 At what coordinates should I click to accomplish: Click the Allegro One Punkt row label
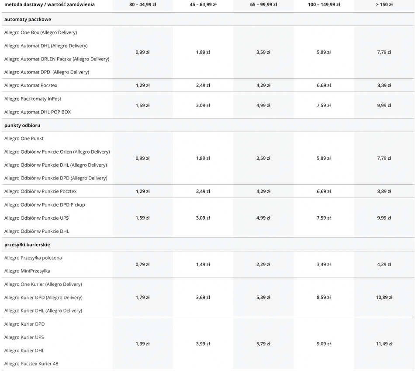pos(24,139)
